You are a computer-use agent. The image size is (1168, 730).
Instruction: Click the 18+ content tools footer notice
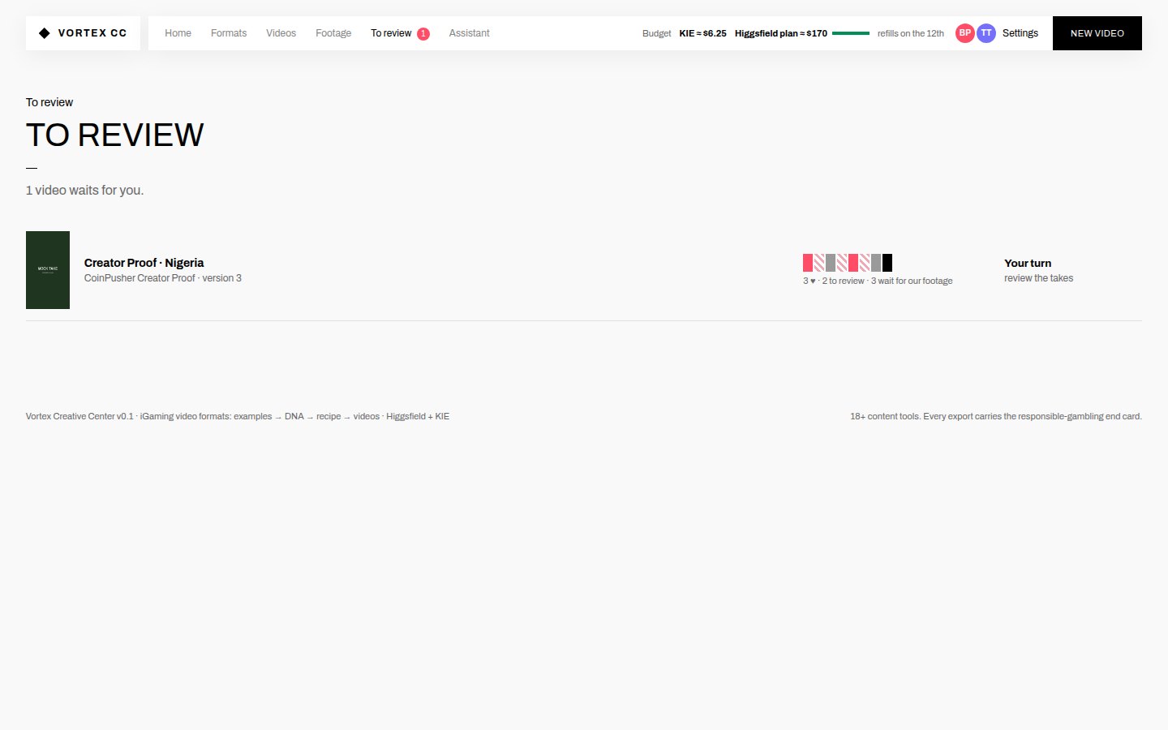[996, 416]
